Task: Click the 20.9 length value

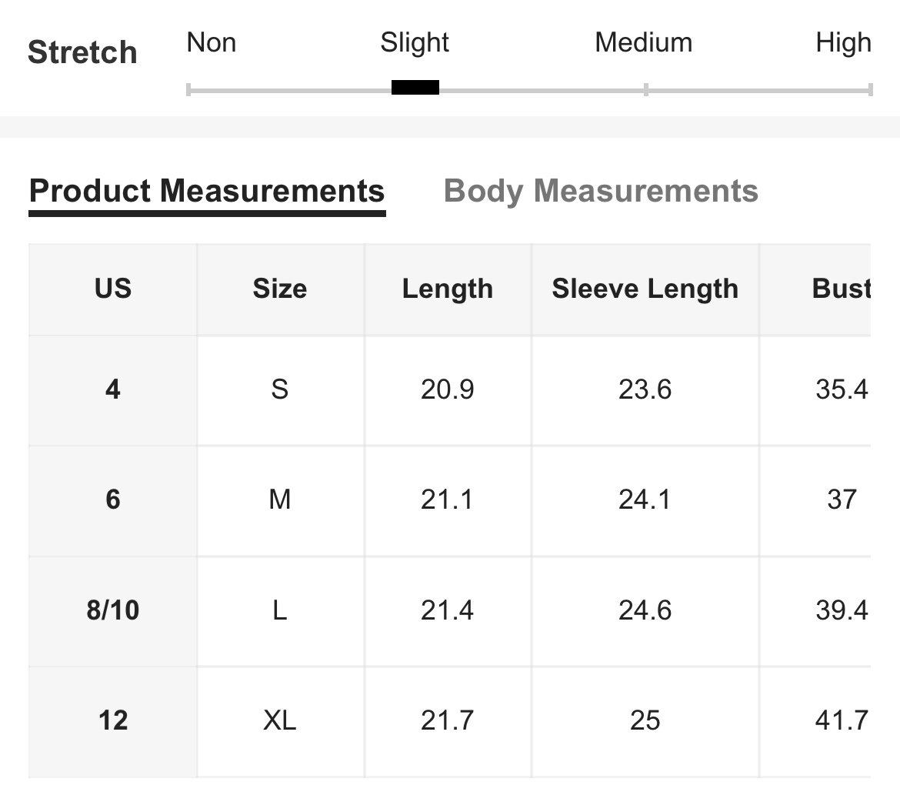Action: 448,390
